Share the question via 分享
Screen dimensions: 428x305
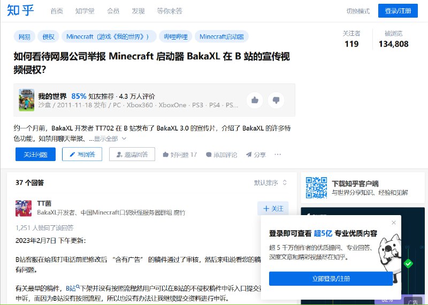point(256,155)
